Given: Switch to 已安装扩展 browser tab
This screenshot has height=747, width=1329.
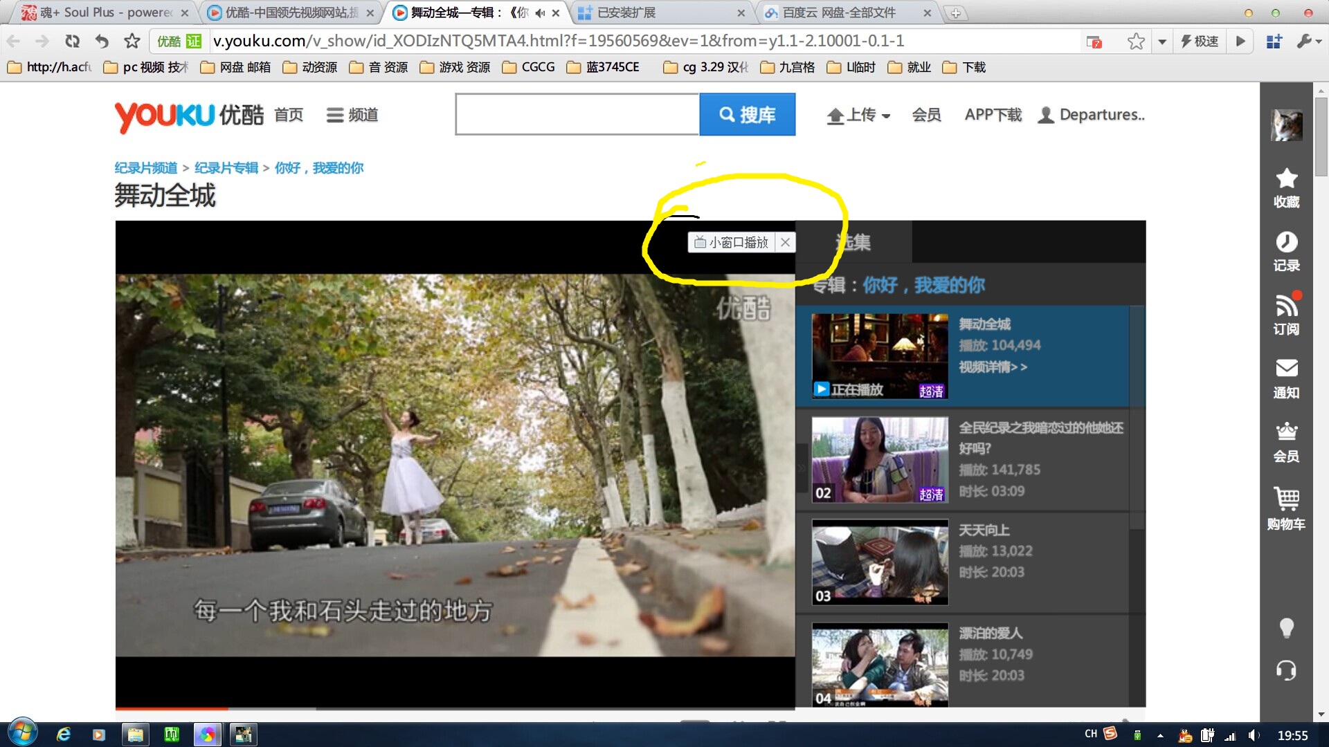Looking at the screenshot, I should [626, 12].
